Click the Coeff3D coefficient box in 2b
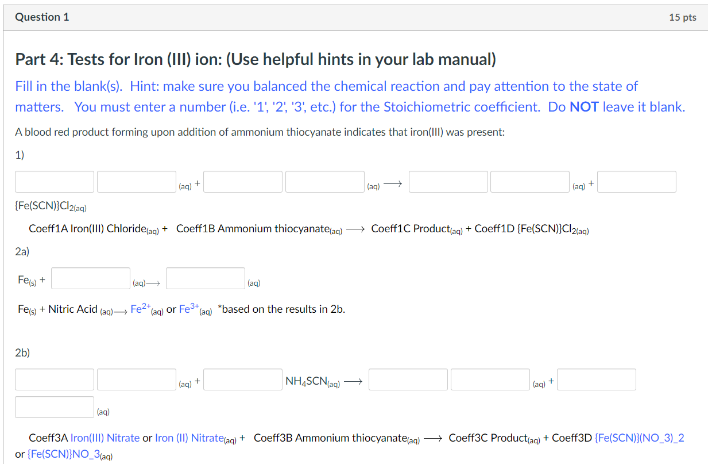Viewport: 708px width, 464px height. tap(596, 379)
